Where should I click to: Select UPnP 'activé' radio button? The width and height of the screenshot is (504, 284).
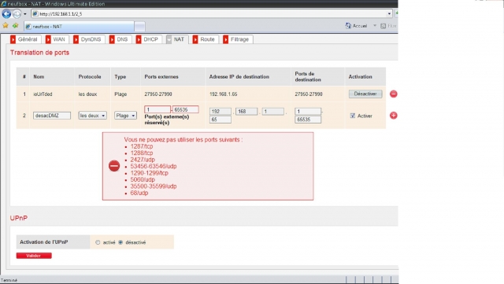[98, 242]
